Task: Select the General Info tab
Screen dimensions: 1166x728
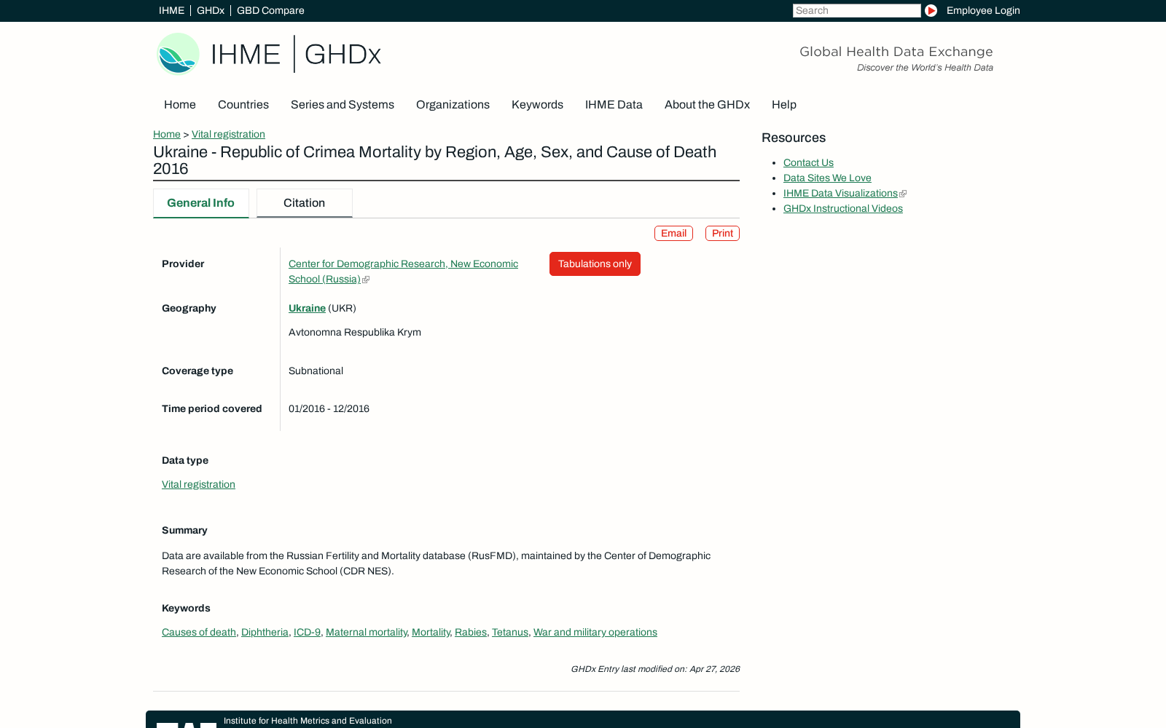Action: tap(200, 203)
